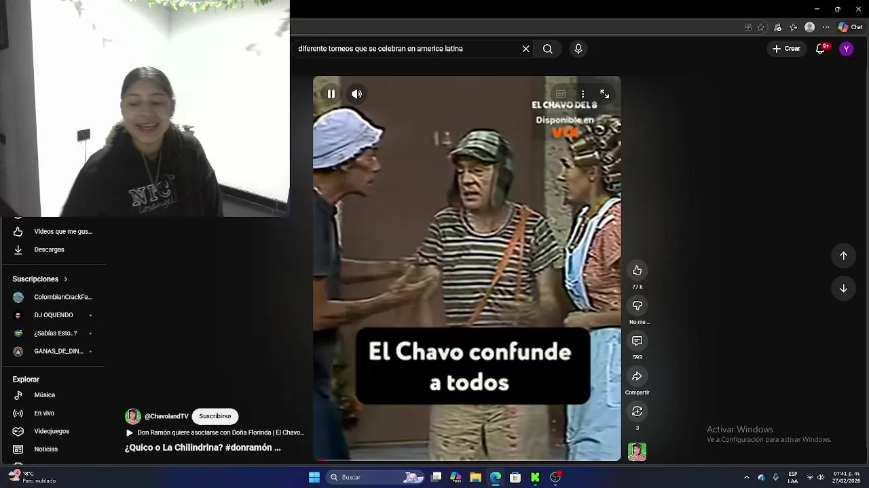869x488 pixels.
Task: Open the system volume speaker icon
Action: pos(820,477)
